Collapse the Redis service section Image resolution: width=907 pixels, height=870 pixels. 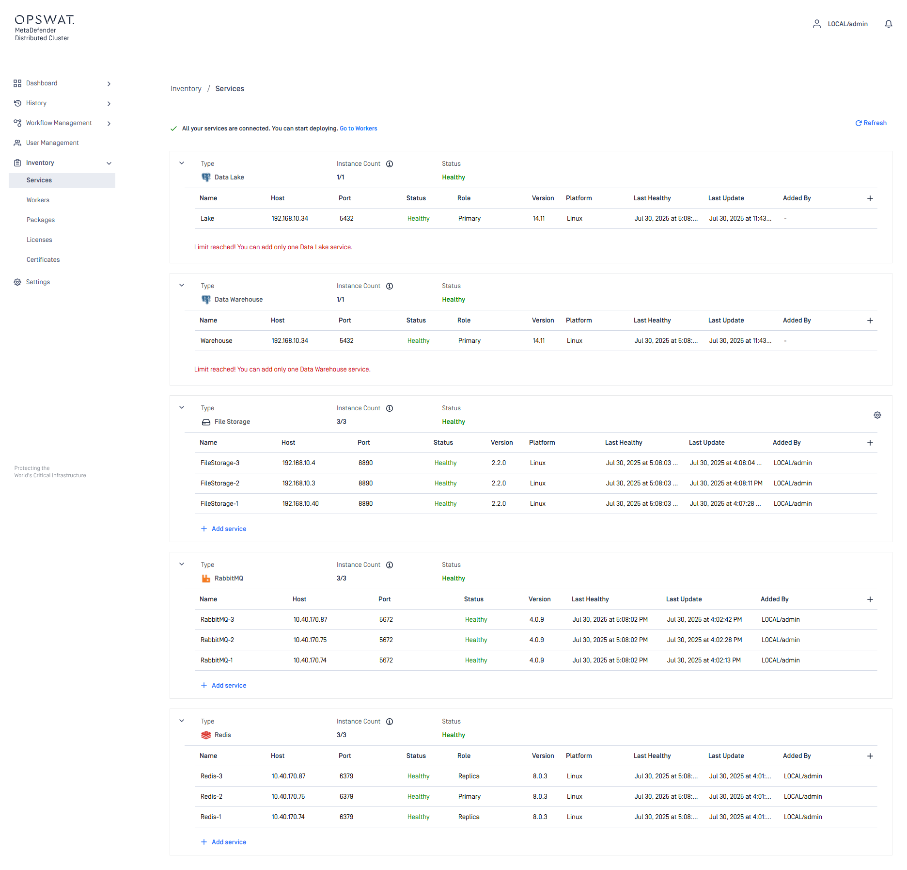click(x=182, y=721)
